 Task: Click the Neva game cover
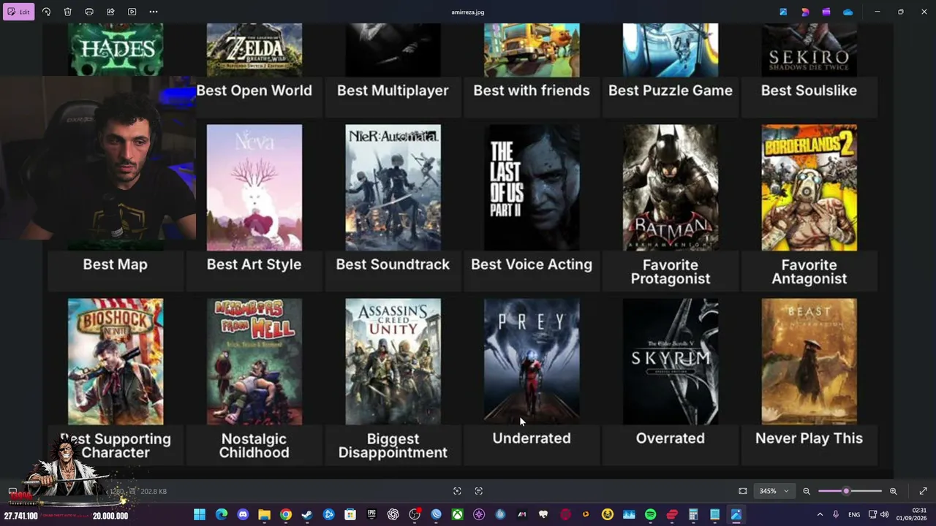254,187
